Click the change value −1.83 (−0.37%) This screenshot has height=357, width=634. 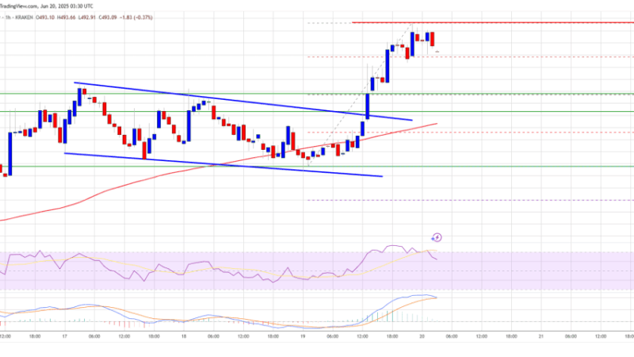point(136,17)
